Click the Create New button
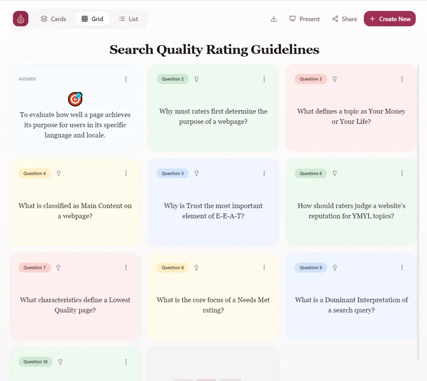 click(x=389, y=19)
